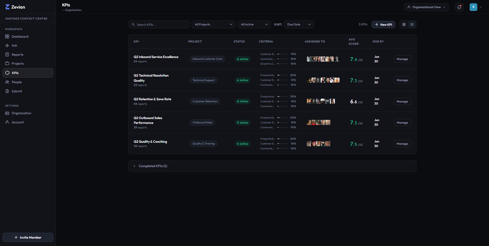The image size is (489, 246).
Task: Click the Submit document icon
Action: 7,91
